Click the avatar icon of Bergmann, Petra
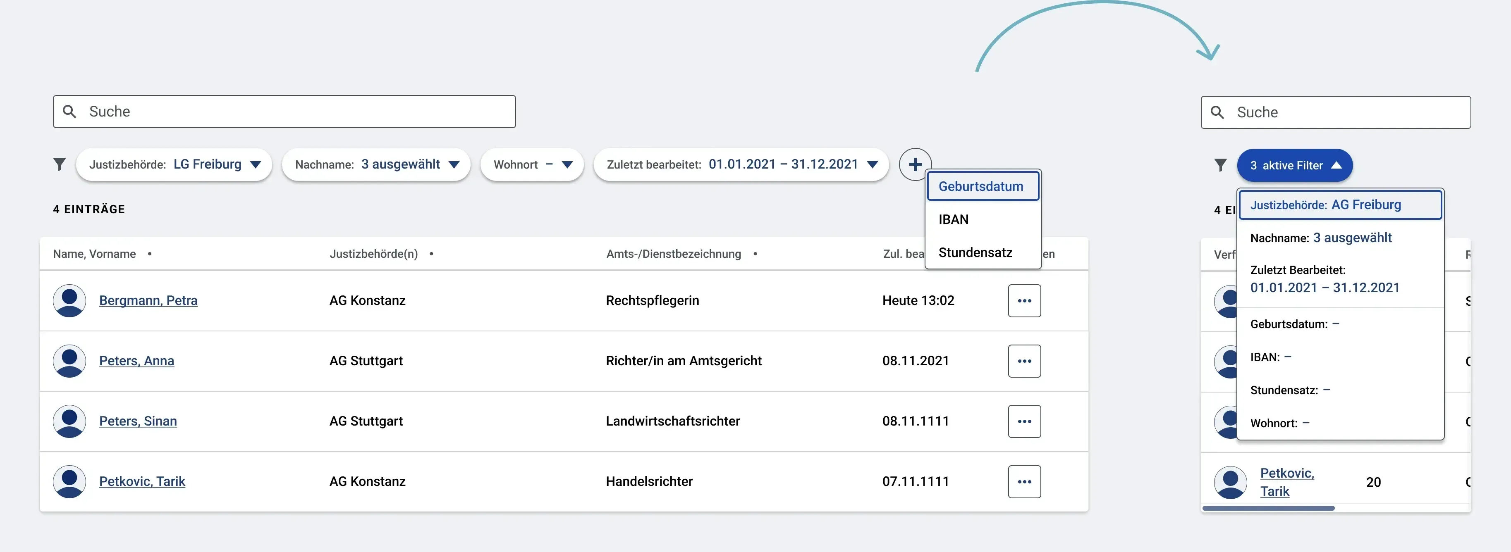 pos(69,301)
